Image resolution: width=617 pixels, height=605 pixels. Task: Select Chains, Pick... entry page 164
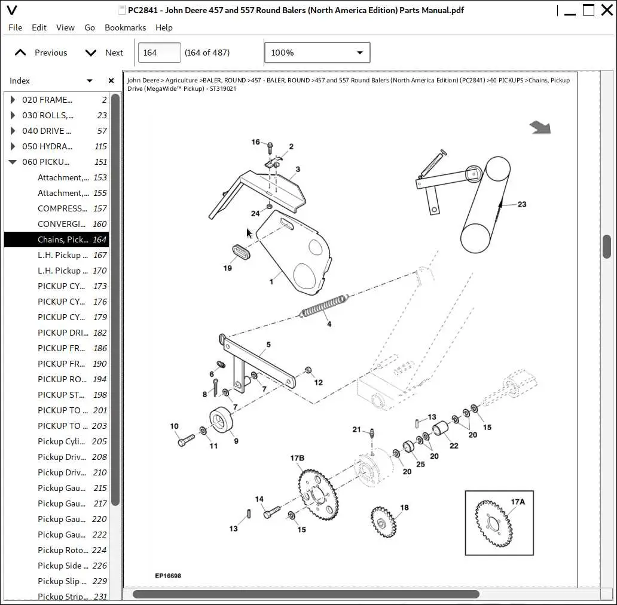pyautogui.click(x=56, y=239)
